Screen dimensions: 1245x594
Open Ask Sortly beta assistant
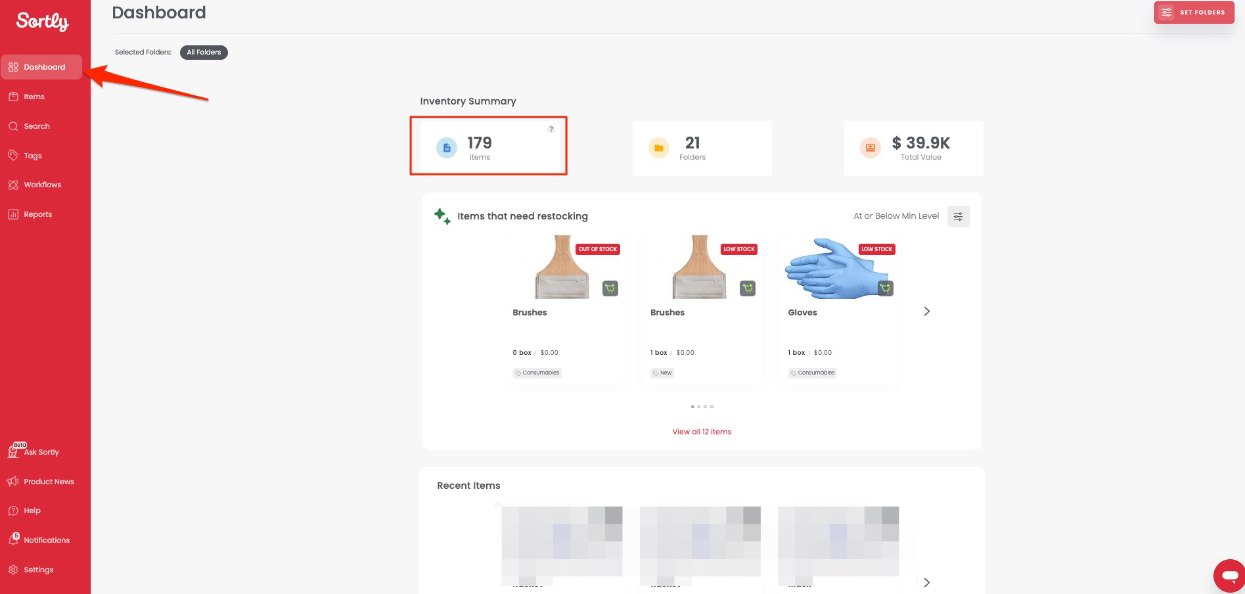coord(41,452)
